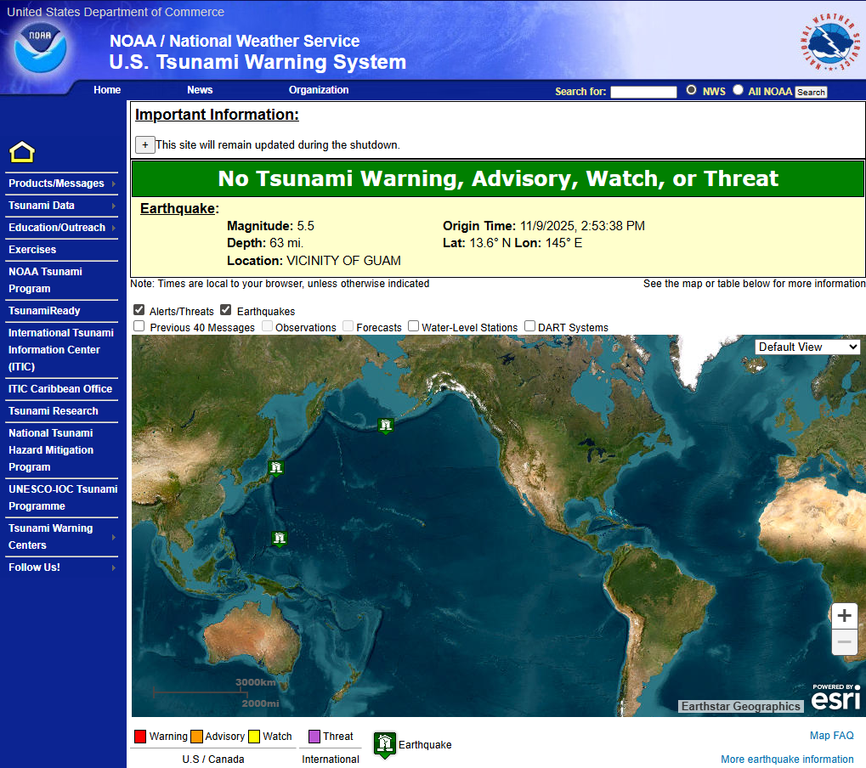866x768 pixels.
Task: Open the Organization menu item
Action: (319, 89)
